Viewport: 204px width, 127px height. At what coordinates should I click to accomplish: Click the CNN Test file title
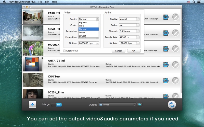[54, 76]
